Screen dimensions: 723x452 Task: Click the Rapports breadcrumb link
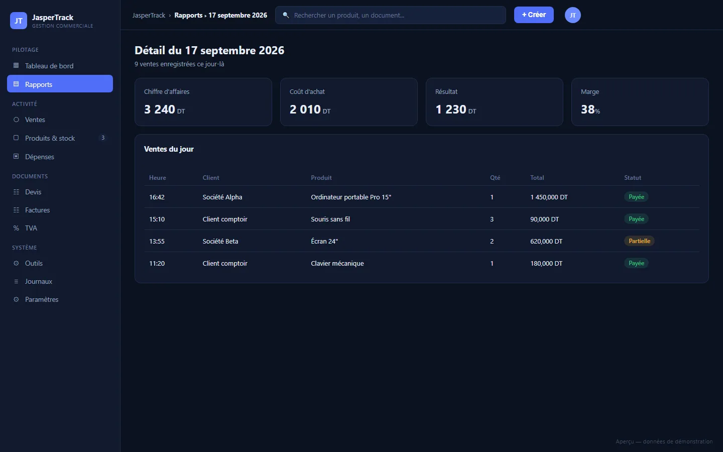[188, 16]
